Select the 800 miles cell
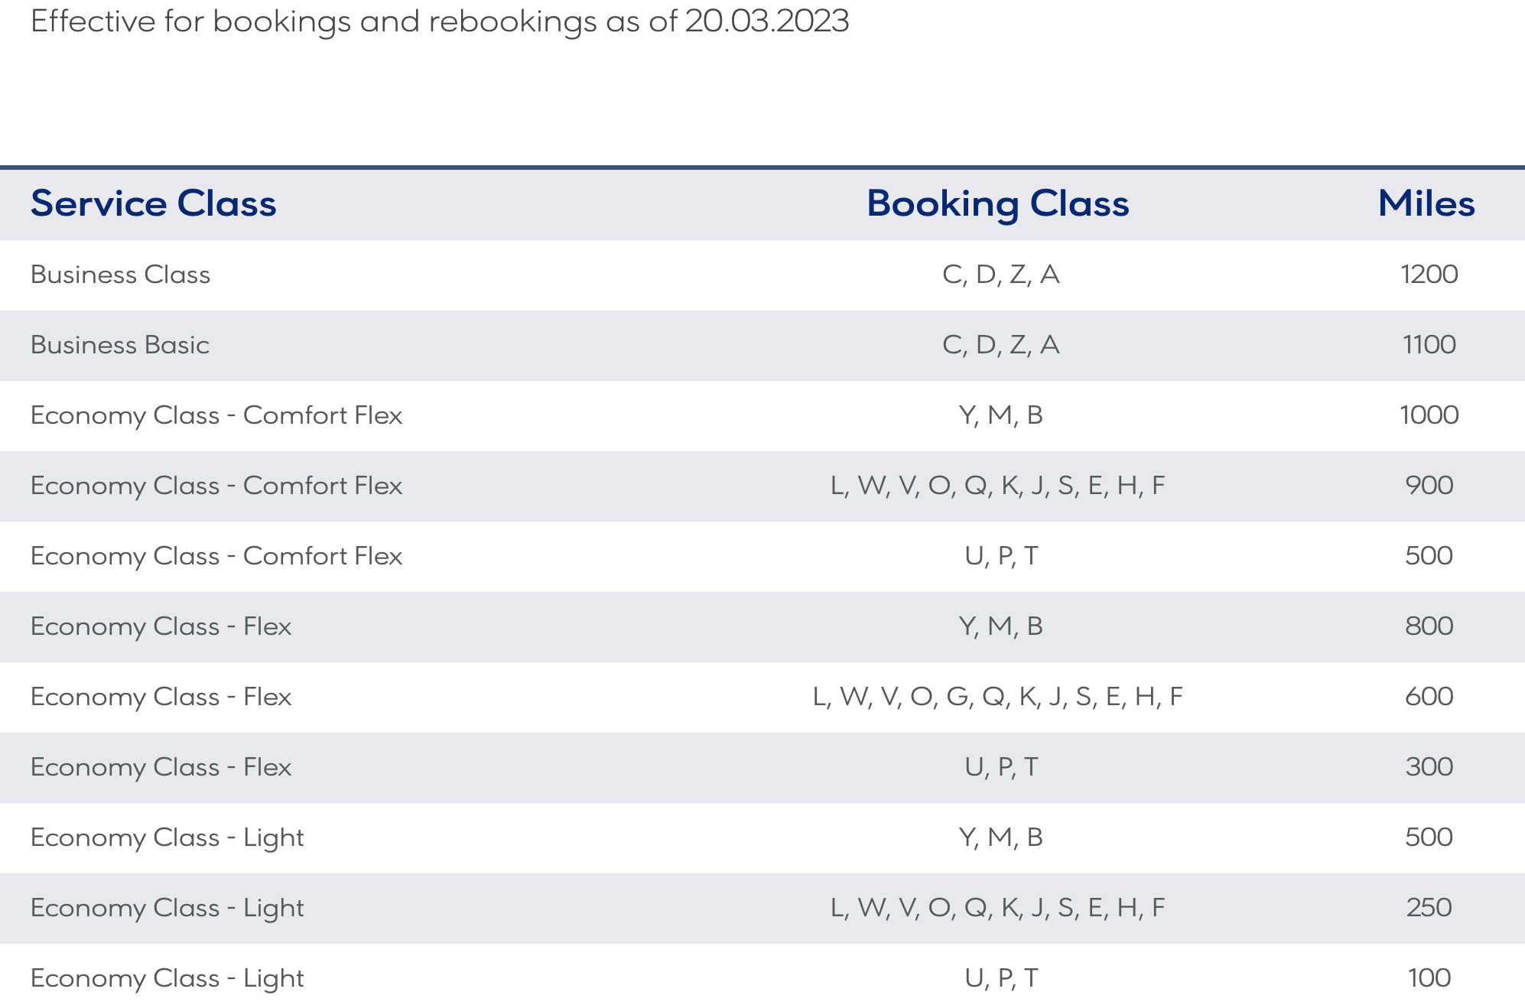Viewport: 1525px width, 1005px height. [x=1429, y=626]
